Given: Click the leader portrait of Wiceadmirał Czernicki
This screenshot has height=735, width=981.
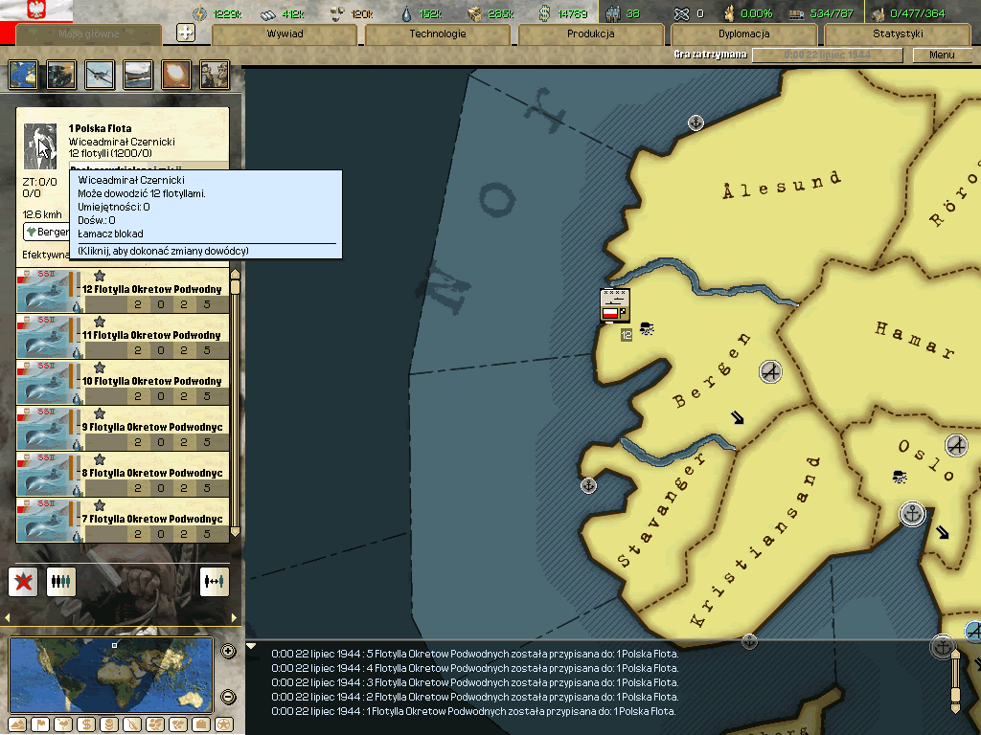Looking at the screenshot, I should tap(40, 146).
